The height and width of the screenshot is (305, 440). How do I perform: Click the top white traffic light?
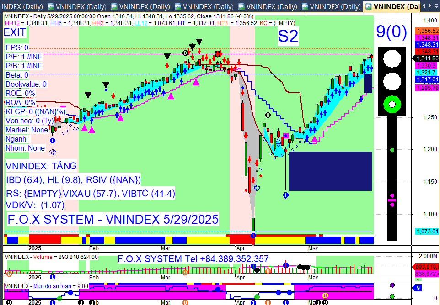tap(392, 59)
